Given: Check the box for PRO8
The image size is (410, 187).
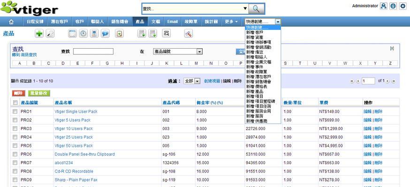Looking at the screenshot, I should point(15,172).
